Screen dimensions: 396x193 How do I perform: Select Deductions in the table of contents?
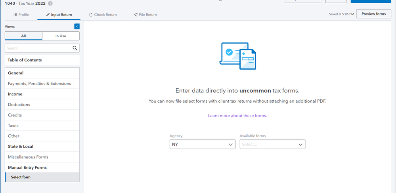pyautogui.click(x=19, y=105)
